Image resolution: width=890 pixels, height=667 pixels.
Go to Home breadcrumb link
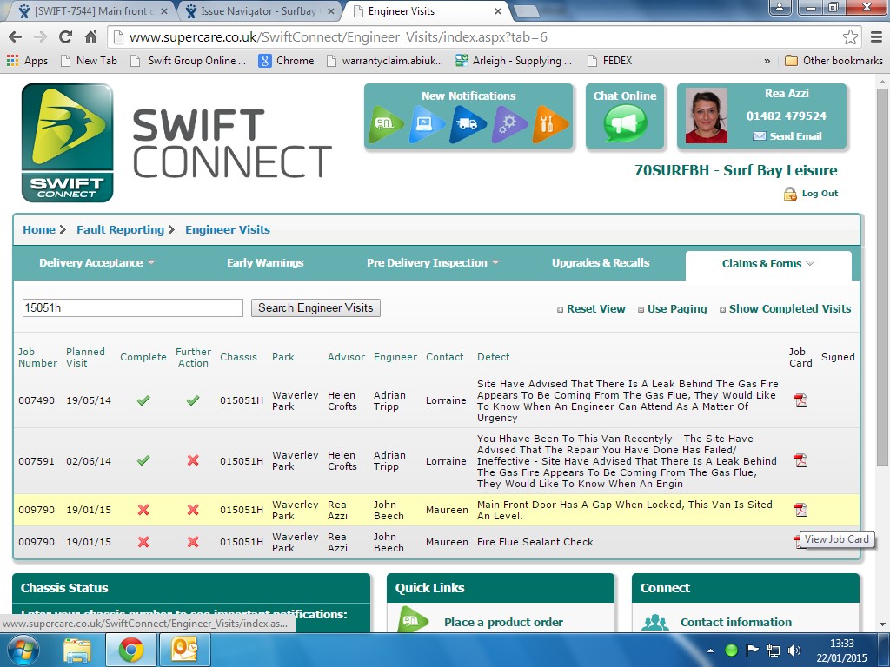pyautogui.click(x=39, y=229)
